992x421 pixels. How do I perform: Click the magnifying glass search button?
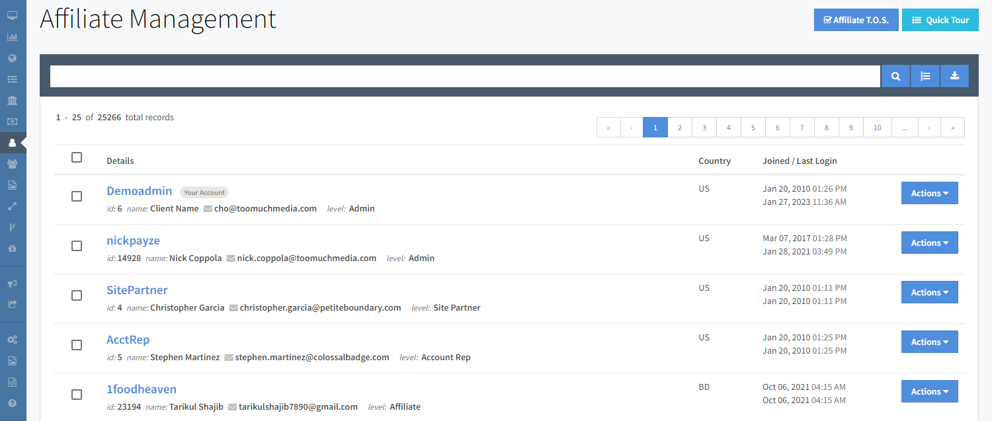click(x=895, y=76)
